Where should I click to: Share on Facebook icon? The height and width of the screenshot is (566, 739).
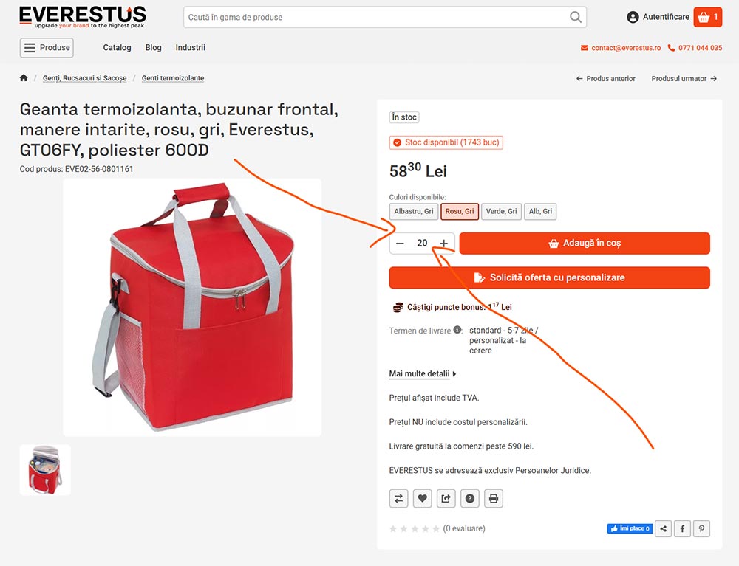pos(682,528)
